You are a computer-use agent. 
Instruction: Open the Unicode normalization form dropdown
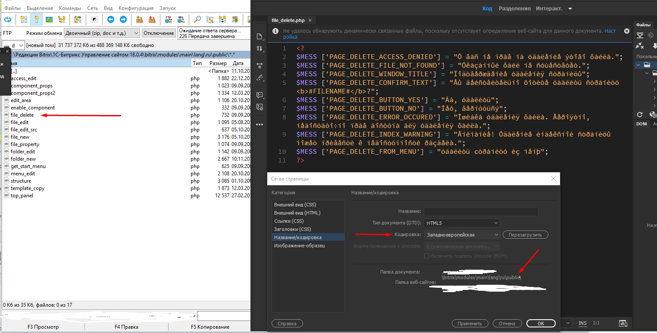[462, 246]
